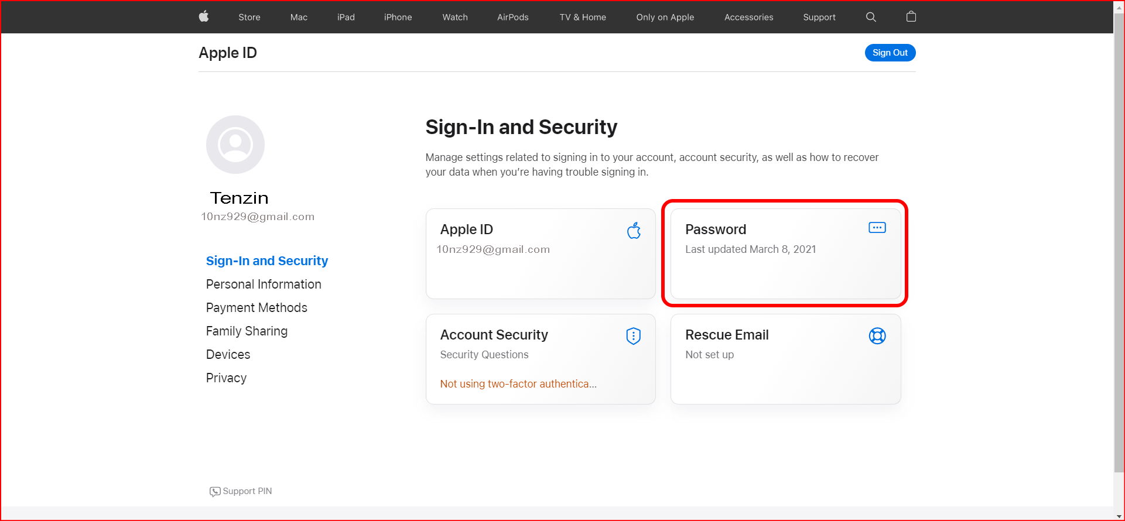Open Personal Information from the sidebar
The height and width of the screenshot is (521, 1125).
point(263,284)
